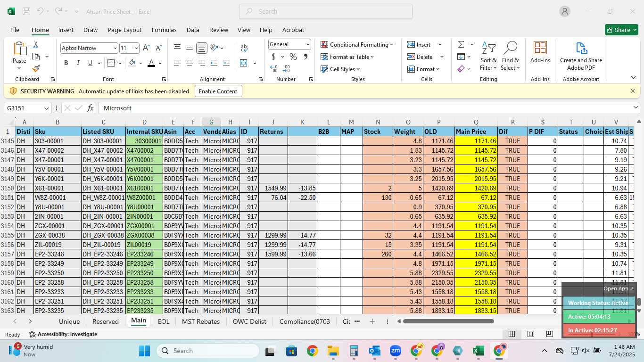Click the Format Painter brush icon
Viewport: 644px width, 362px height.
pos(36,68)
